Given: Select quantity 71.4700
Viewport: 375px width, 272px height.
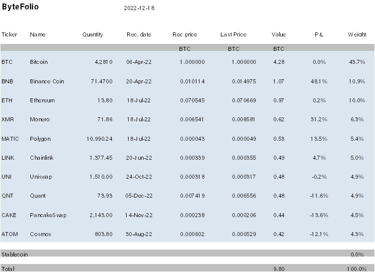Looking at the screenshot, I should 102,81.
